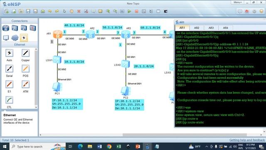Click the Windows Start button
Image resolution: width=266 pixels, height=150 pixels.
click(5, 146)
